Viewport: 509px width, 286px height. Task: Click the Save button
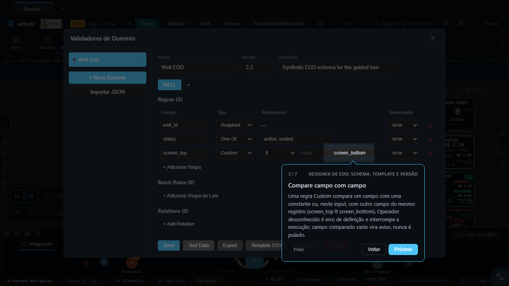(169, 245)
